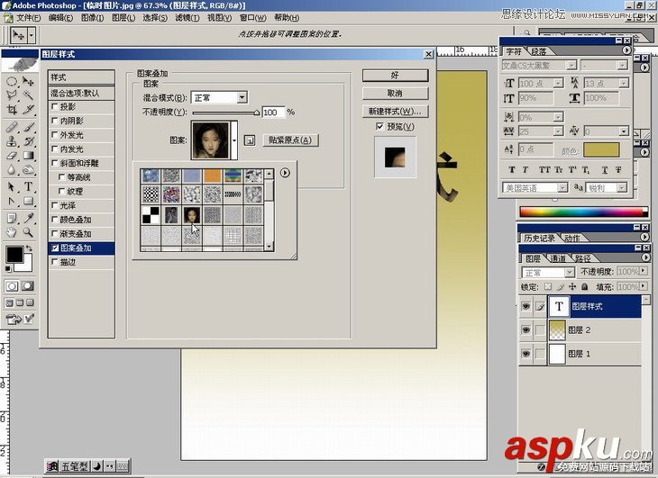658x478 pixels.
Task: Select the Eyedropper tool
Action: 28,218
